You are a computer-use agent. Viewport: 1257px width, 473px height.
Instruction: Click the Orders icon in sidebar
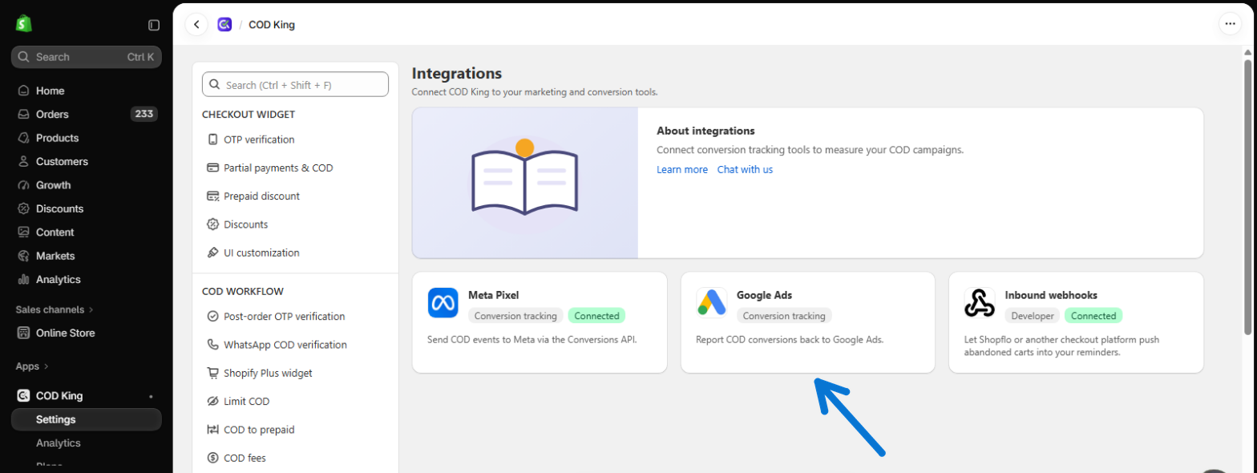coord(23,114)
